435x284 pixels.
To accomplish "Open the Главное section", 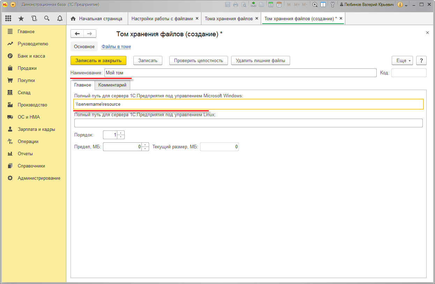I will click(33, 31).
